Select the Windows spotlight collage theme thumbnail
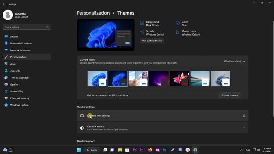 pyautogui.click(x=138, y=79)
